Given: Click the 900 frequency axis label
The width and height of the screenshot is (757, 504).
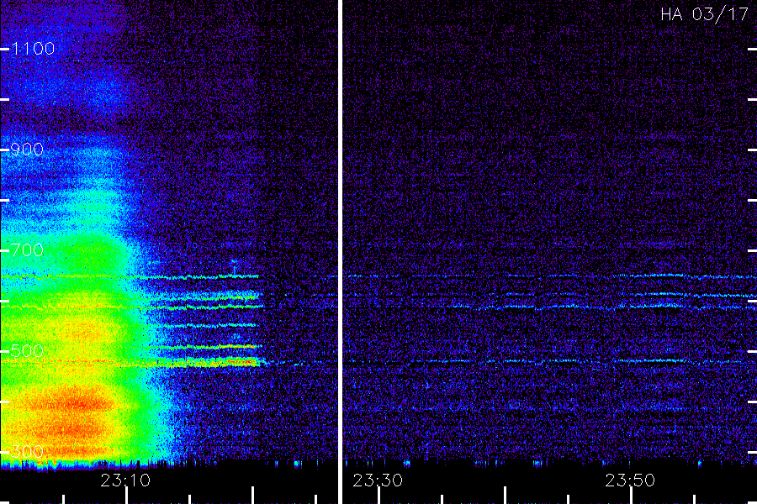Looking at the screenshot, I should click(x=27, y=150).
